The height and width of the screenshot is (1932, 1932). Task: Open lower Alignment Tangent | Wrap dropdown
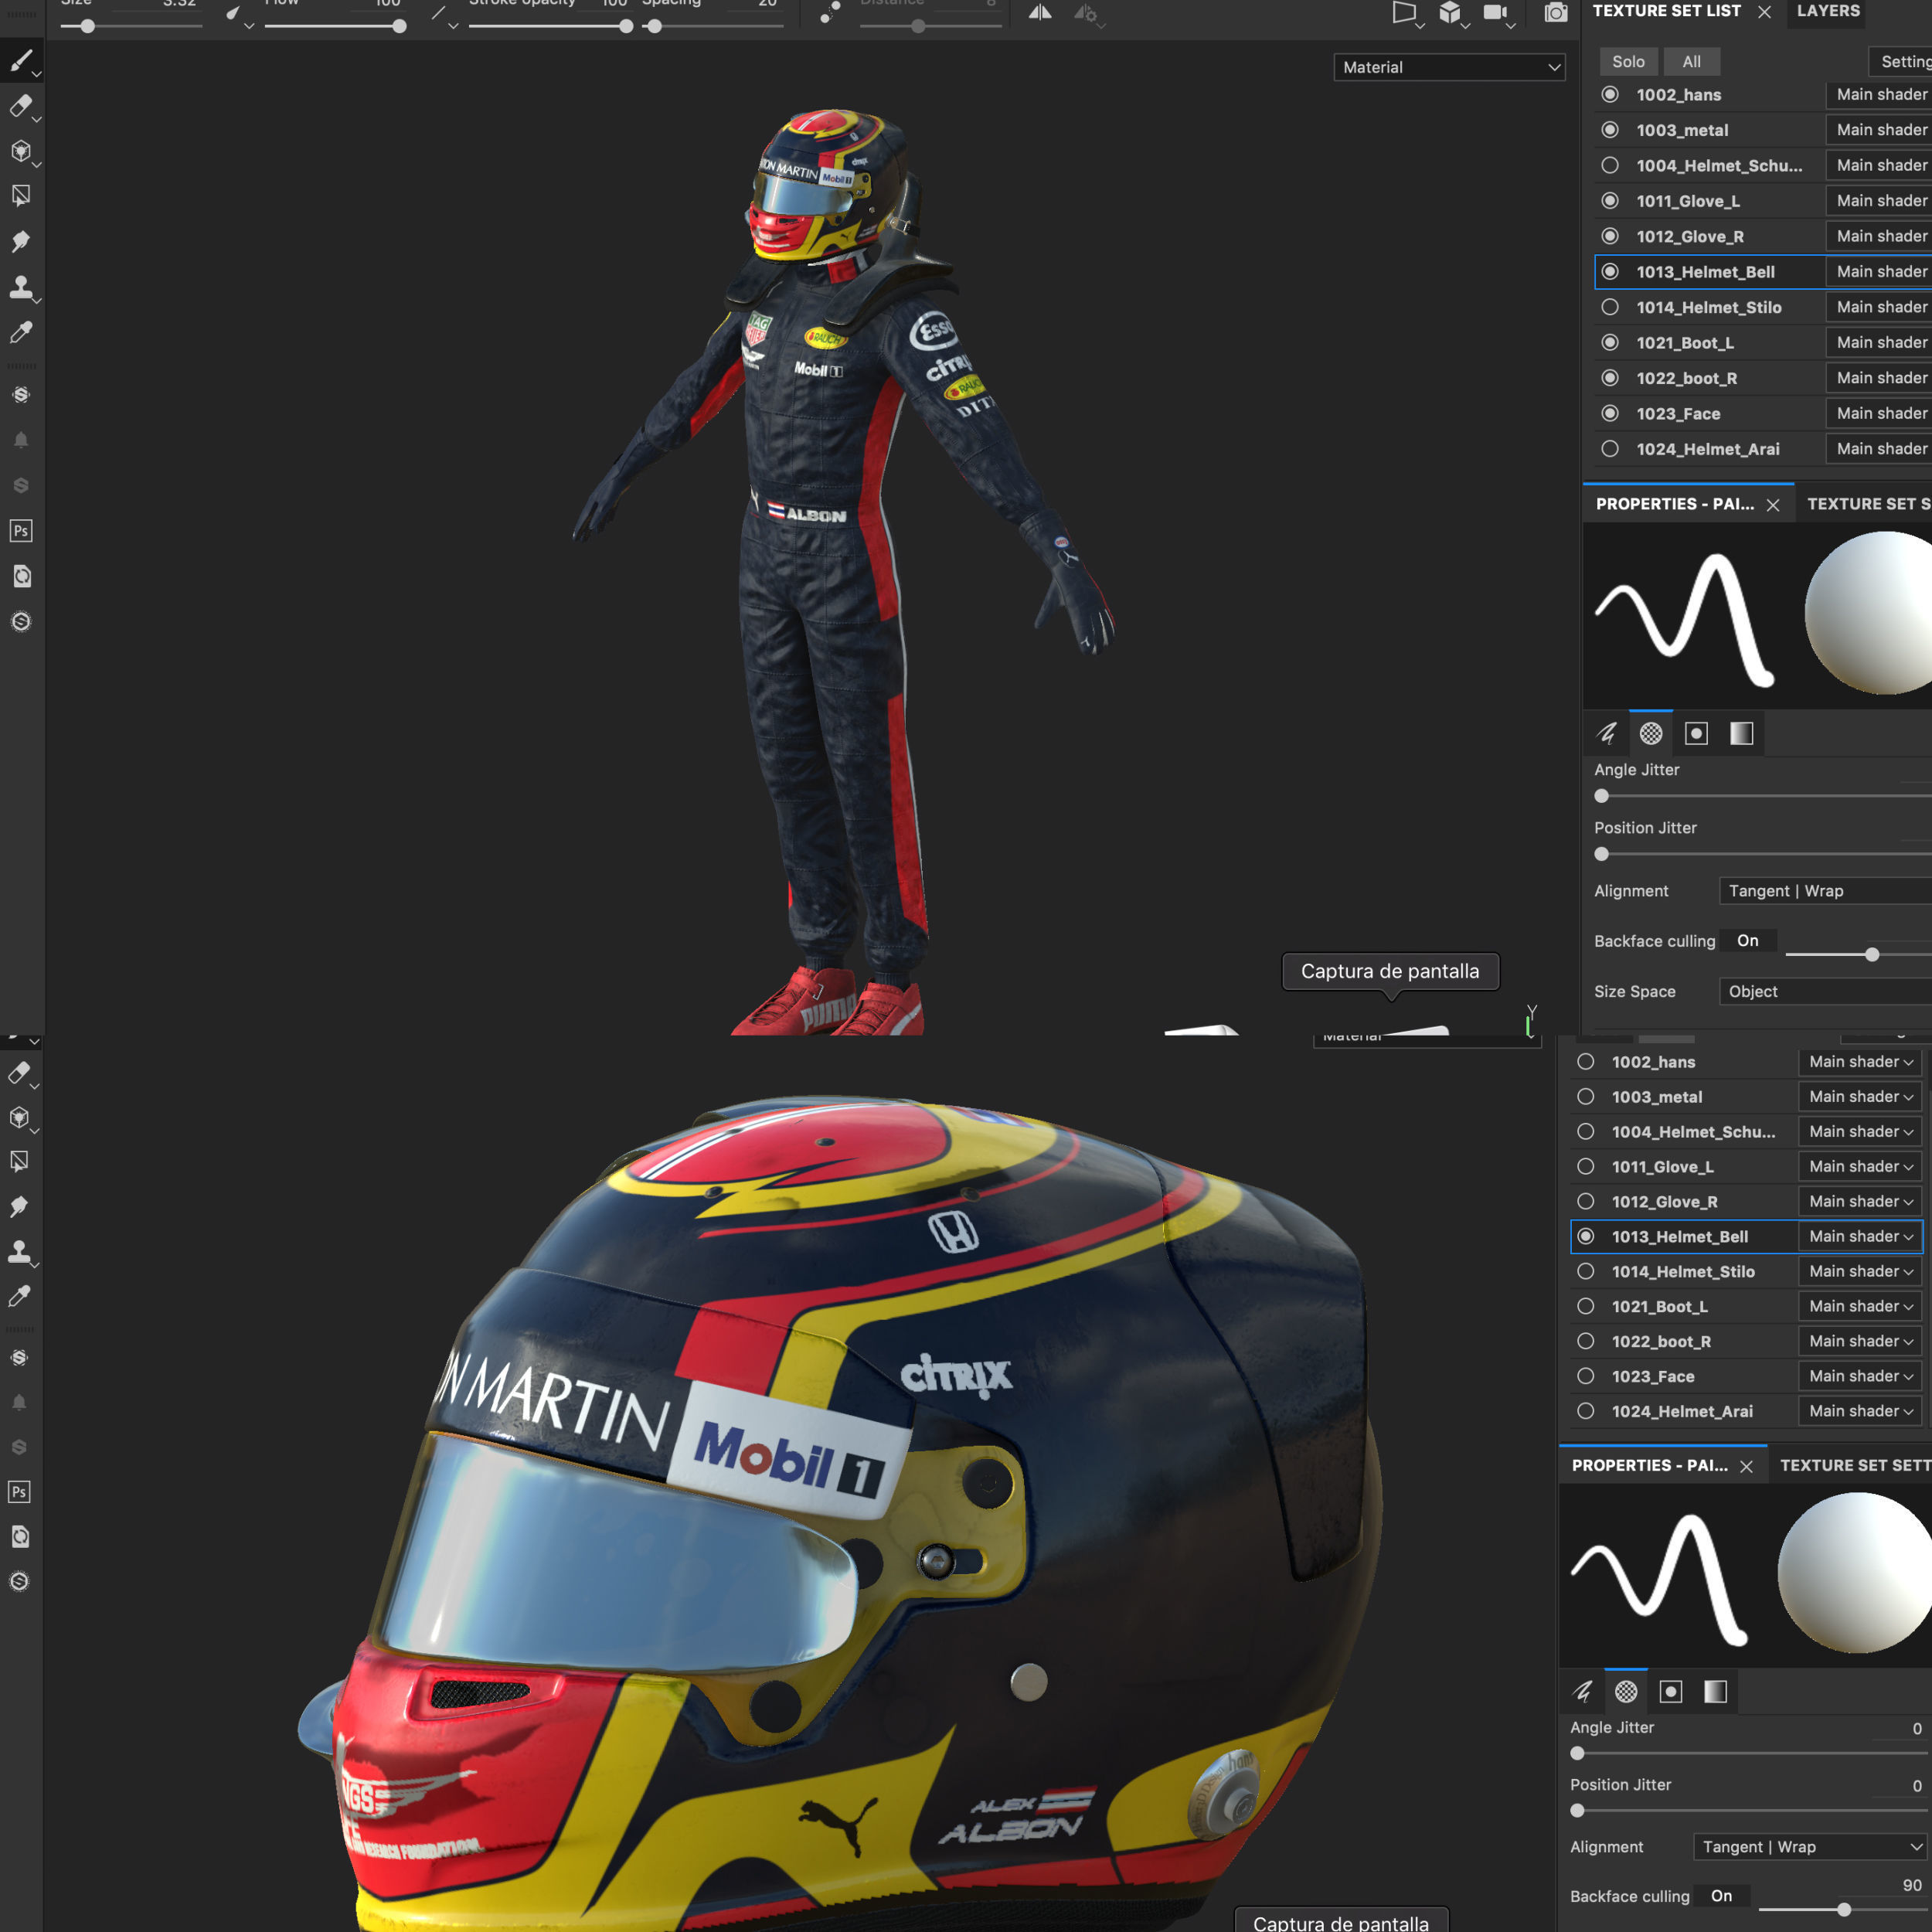pyautogui.click(x=1811, y=1847)
